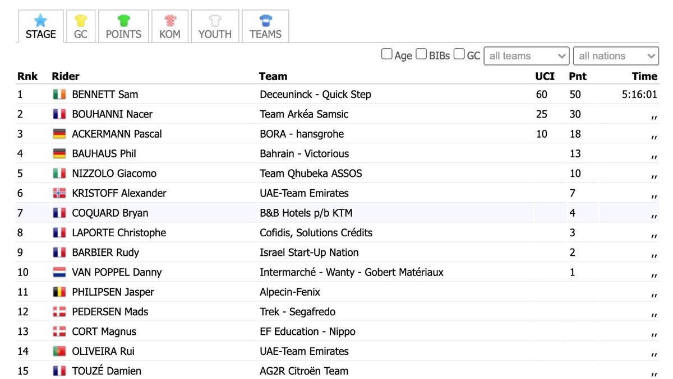
Task: Toggle the GC column checkbox
Action: (459, 54)
